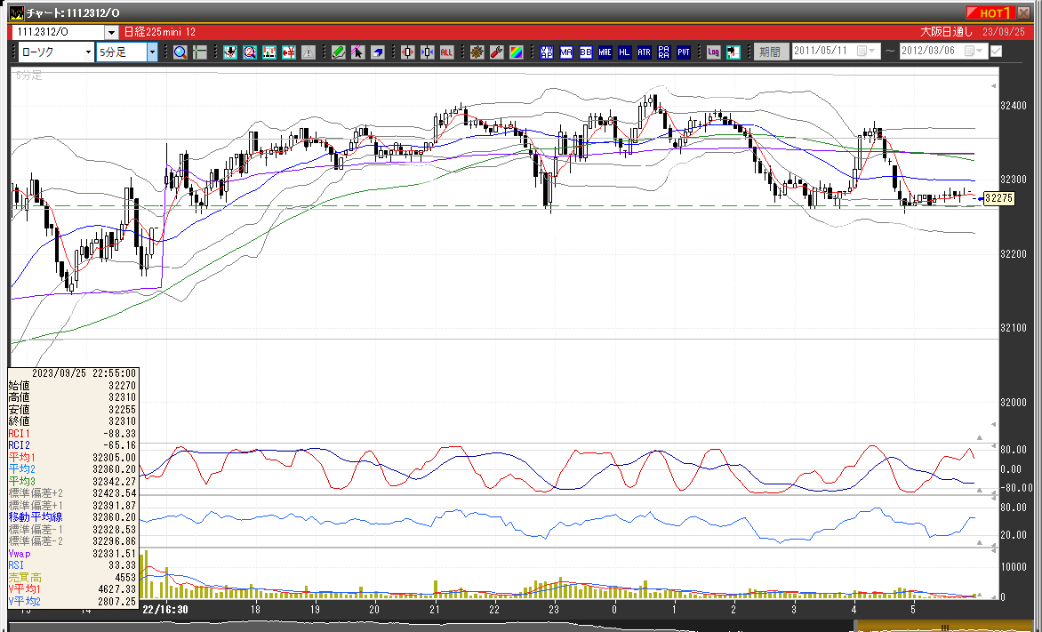Select the eraser tool

pos(377,52)
